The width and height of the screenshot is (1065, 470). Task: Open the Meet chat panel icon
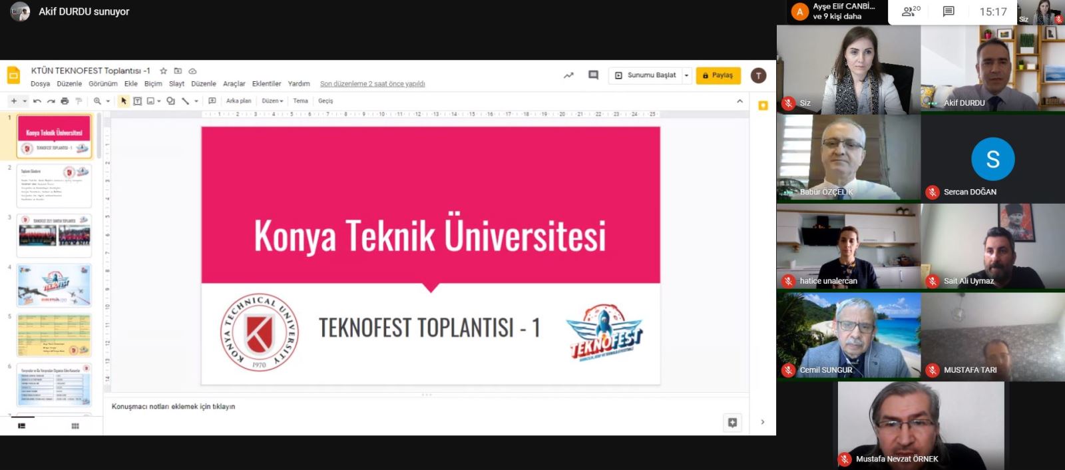point(949,11)
